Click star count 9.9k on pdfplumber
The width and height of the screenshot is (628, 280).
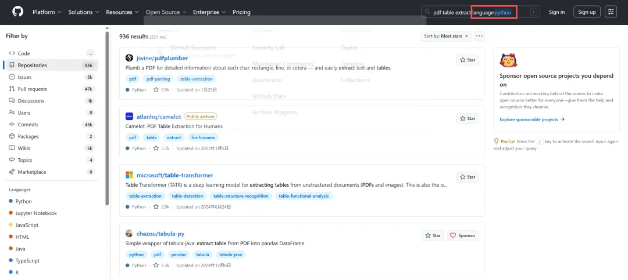tap(162, 90)
